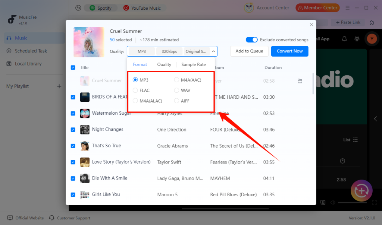Click the Paste Link button
This screenshot has height=225, width=382.
348,22
